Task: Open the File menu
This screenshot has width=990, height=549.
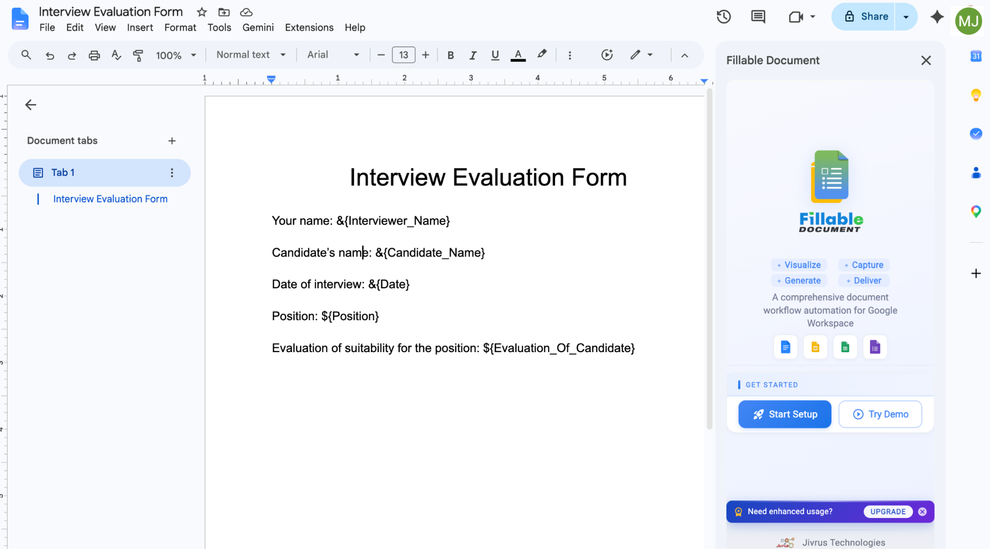Action: click(x=47, y=28)
